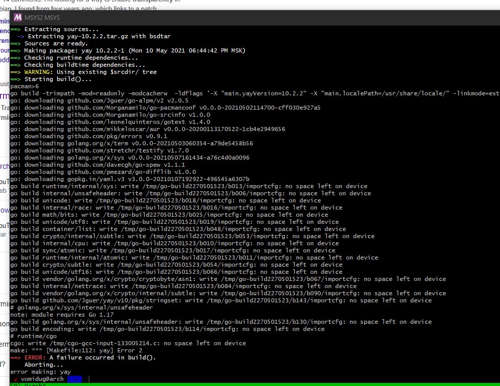
Task: Click the 'go build encoding: write' error line
Action: pyautogui.click(x=167, y=329)
